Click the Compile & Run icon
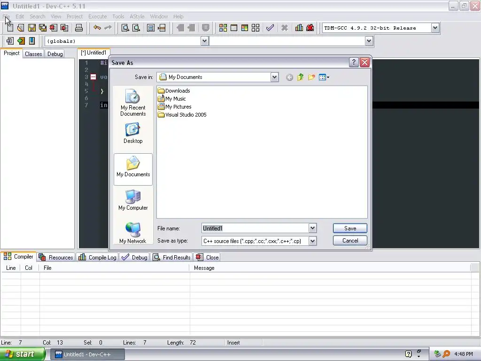The image size is (481, 361). (244, 28)
